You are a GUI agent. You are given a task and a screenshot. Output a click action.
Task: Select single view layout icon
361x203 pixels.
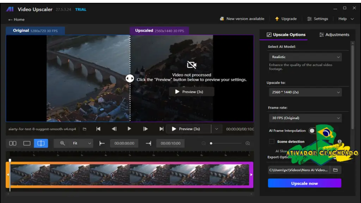coord(27,143)
